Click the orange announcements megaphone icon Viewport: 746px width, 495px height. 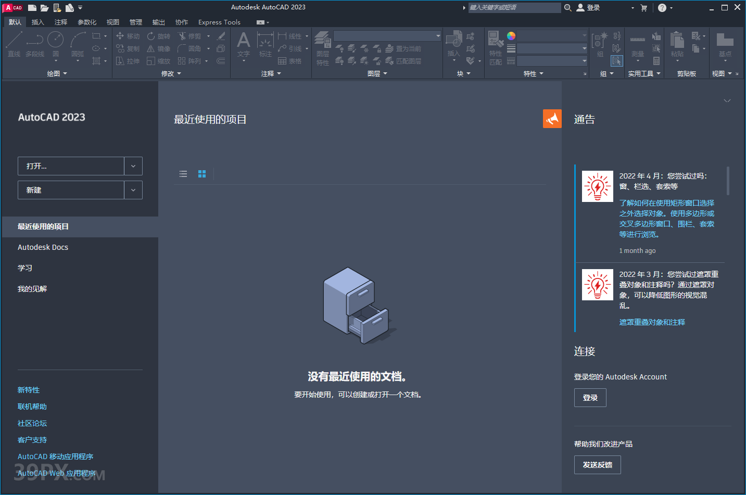(552, 119)
